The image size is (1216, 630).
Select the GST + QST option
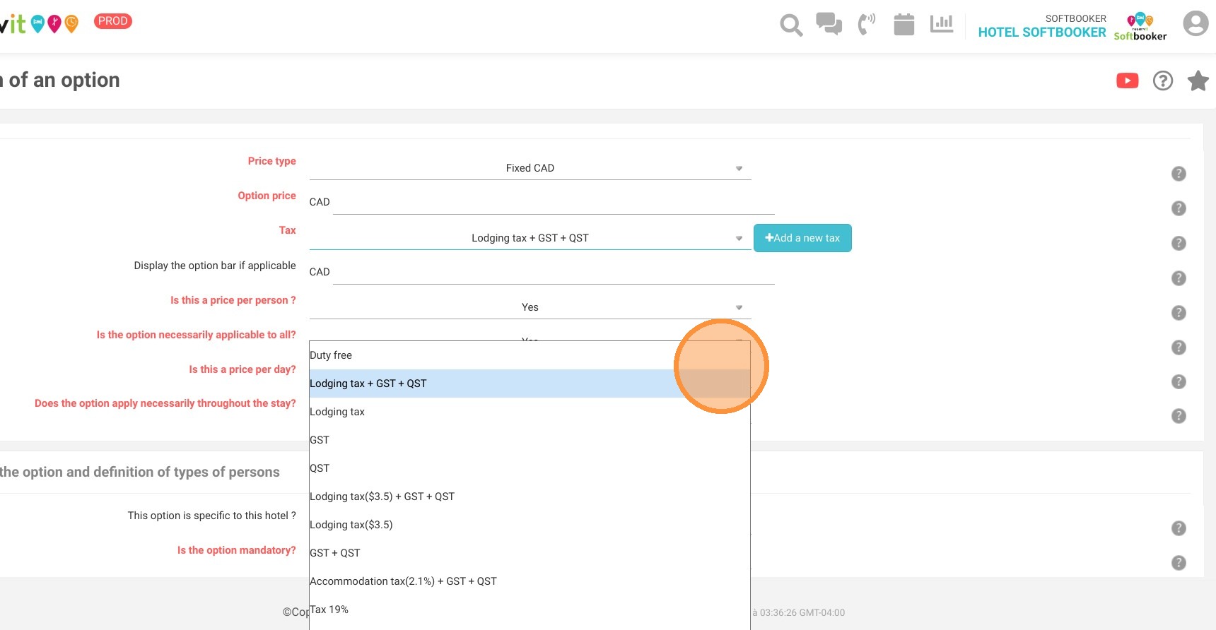coord(530,553)
